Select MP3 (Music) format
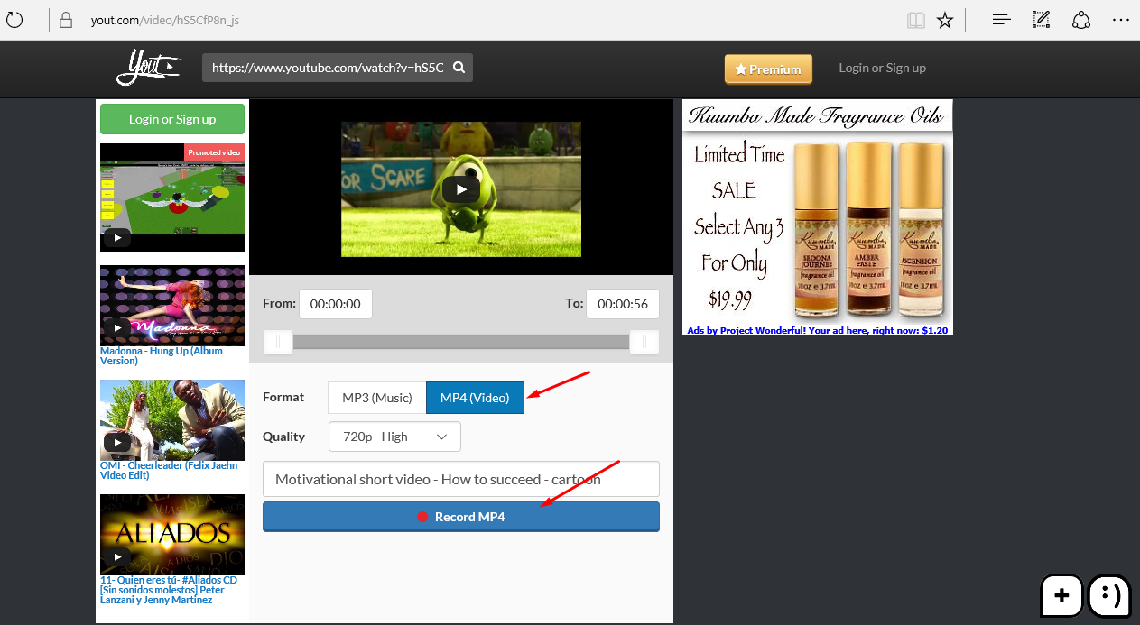The image size is (1140, 625). pyautogui.click(x=377, y=397)
